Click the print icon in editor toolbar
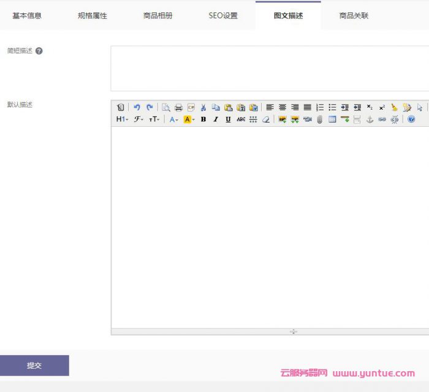Viewport: 429px width, 392px height. pos(178,107)
